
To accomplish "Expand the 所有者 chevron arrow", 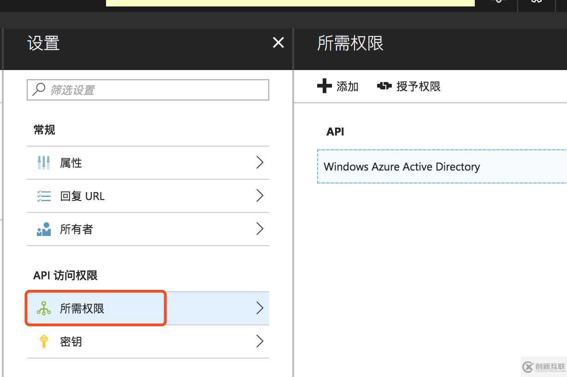I will [x=260, y=229].
